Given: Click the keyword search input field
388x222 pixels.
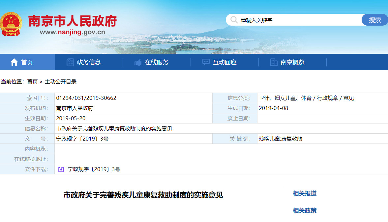Looking at the screenshot, I should pyautogui.click(x=297, y=20).
